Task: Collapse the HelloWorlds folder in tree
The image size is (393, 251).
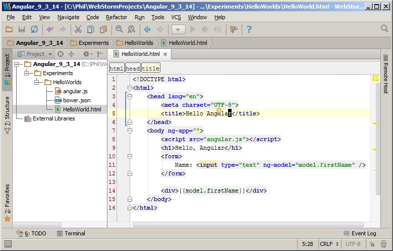Action: 37,82
